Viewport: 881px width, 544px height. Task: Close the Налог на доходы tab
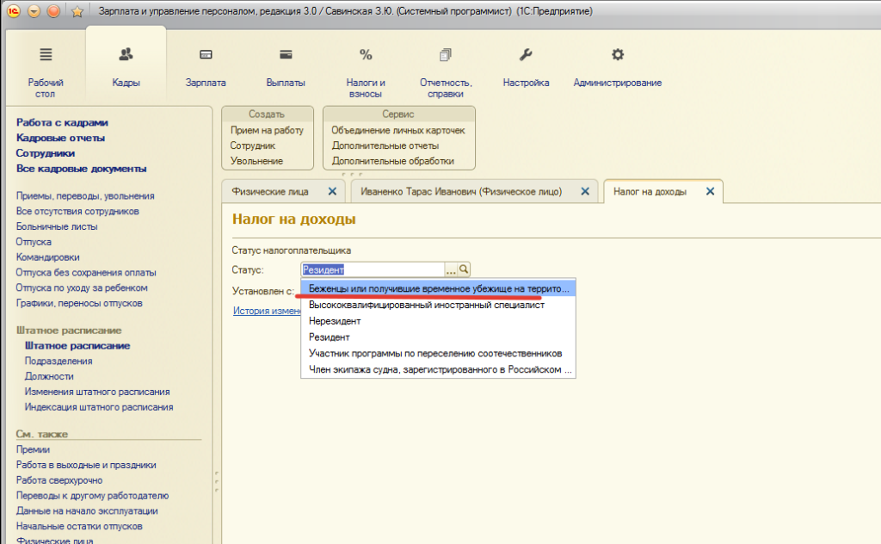pyautogui.click(x=710, y=192)
